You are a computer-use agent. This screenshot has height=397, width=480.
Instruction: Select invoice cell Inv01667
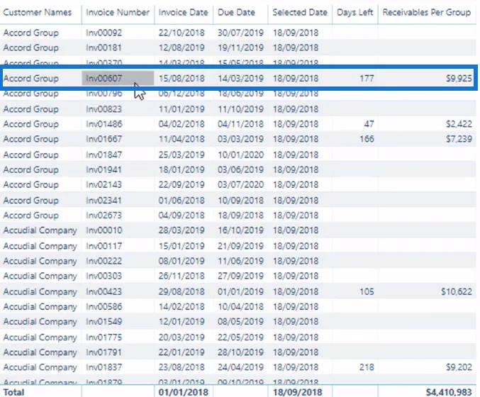tap(104, 139)
